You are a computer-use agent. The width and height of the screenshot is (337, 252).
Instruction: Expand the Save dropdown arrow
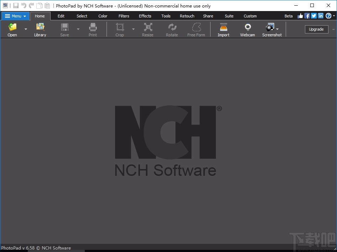[x=78, y=29]
